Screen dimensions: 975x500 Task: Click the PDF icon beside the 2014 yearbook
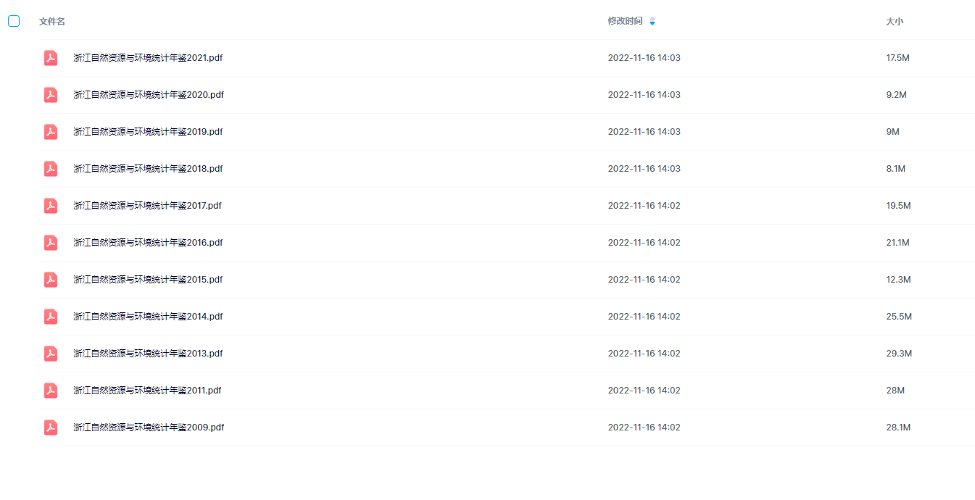coord(51,317)
